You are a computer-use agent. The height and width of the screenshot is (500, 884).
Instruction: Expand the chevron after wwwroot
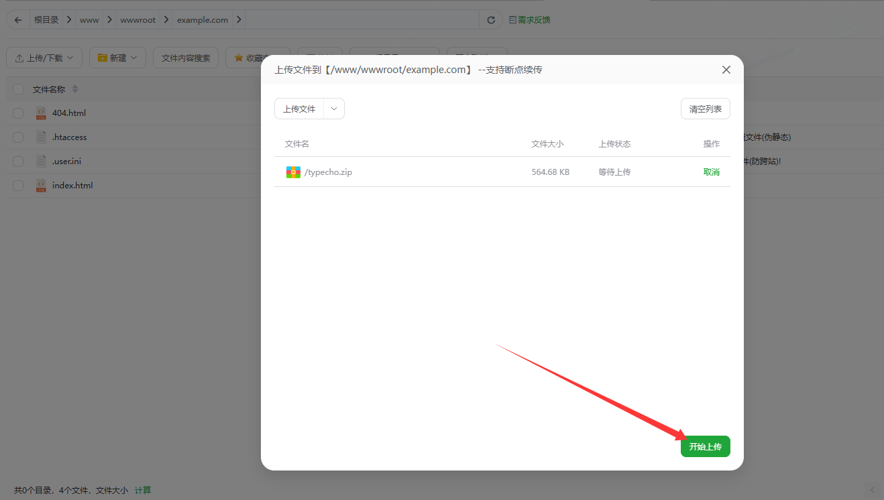click(x=166, y=20)
